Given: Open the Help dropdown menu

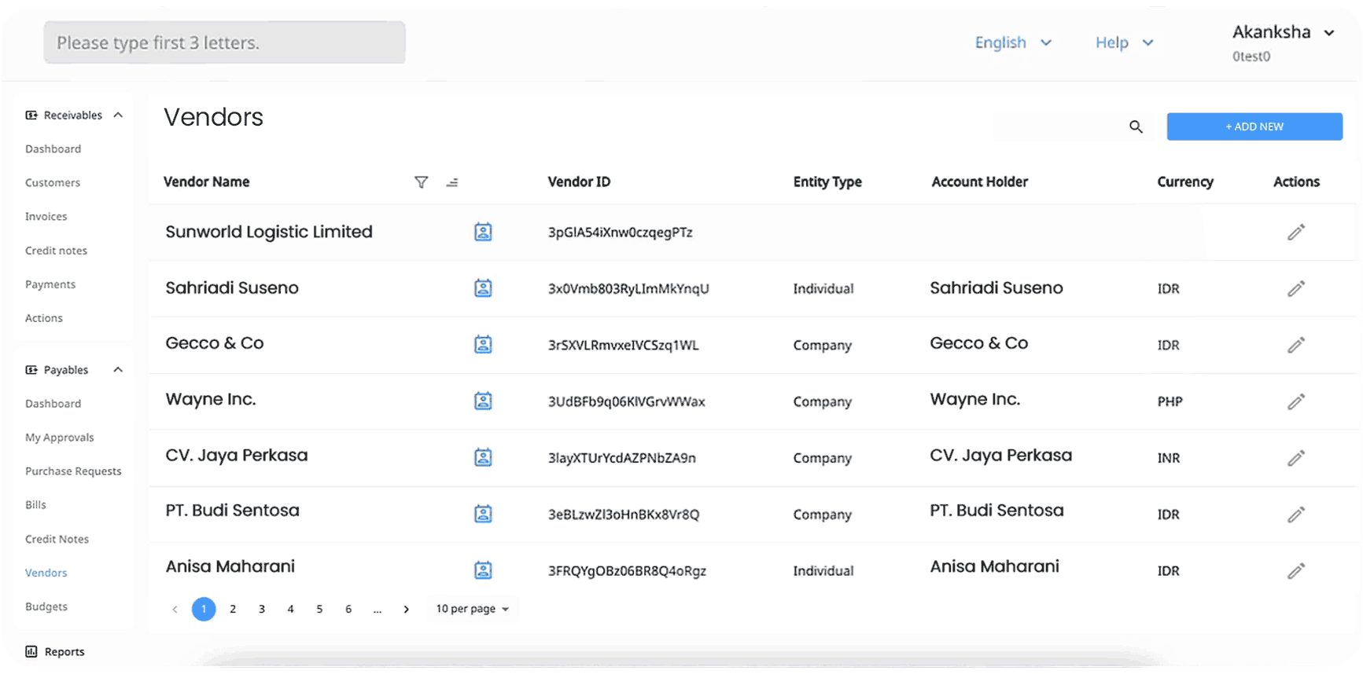Looking at the screenshot, I should [x=1125, y=42].
